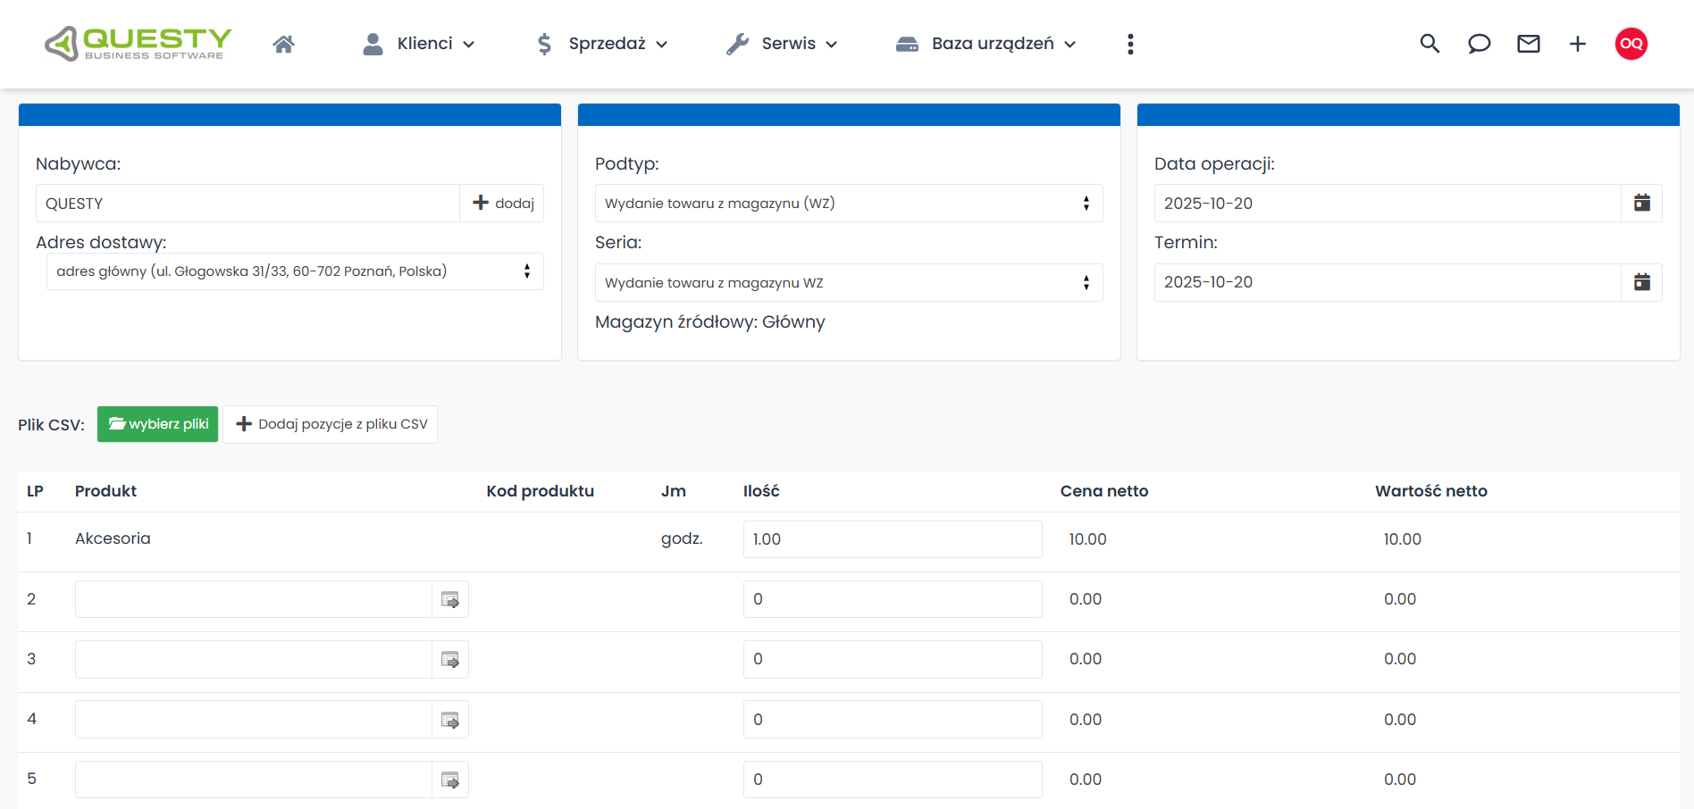Expand the Adres dostawy dropdown
Viewport: 1694px width, 809px height.
294,271
